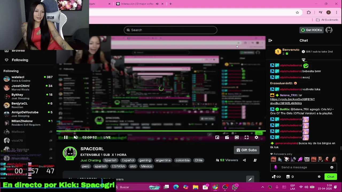
Task: Open the clip creation icon
Action: point(227,137)
